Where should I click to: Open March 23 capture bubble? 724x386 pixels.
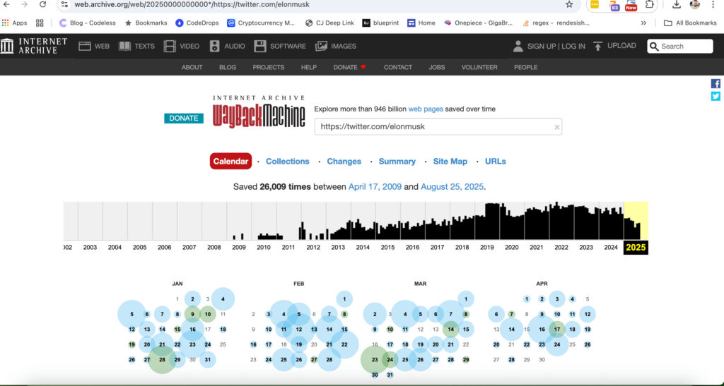[x=375, y=360]
